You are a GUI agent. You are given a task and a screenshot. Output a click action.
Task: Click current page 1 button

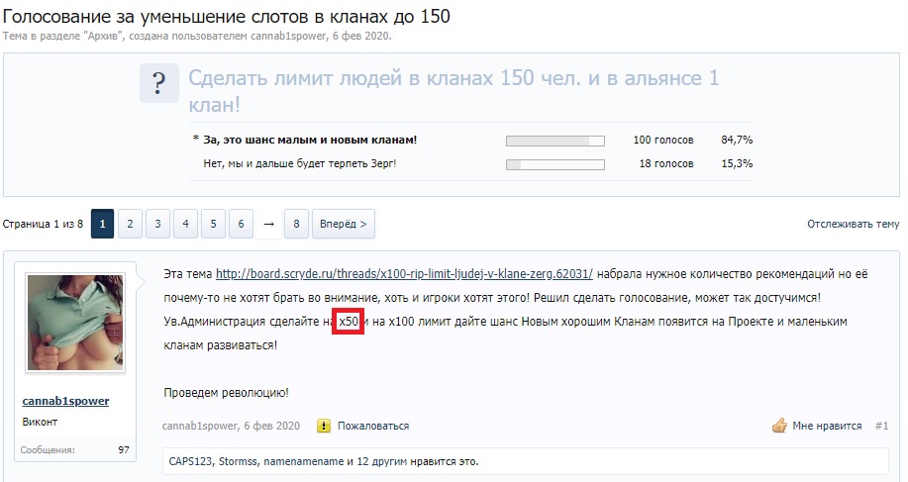pos(102,225)
